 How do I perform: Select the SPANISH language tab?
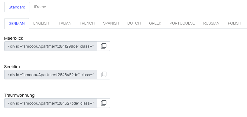111,23
